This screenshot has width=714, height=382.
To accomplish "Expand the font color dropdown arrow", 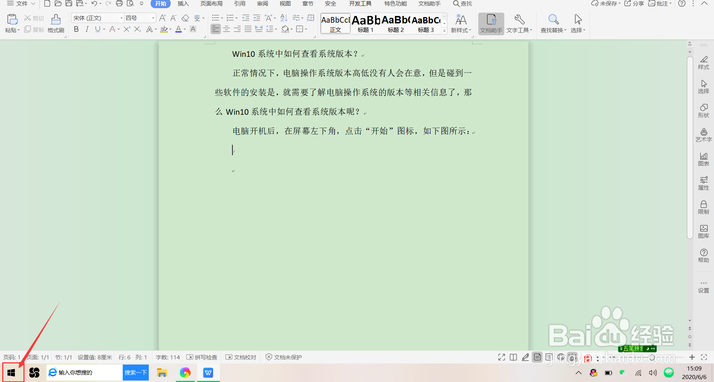I will click(184, 29).
